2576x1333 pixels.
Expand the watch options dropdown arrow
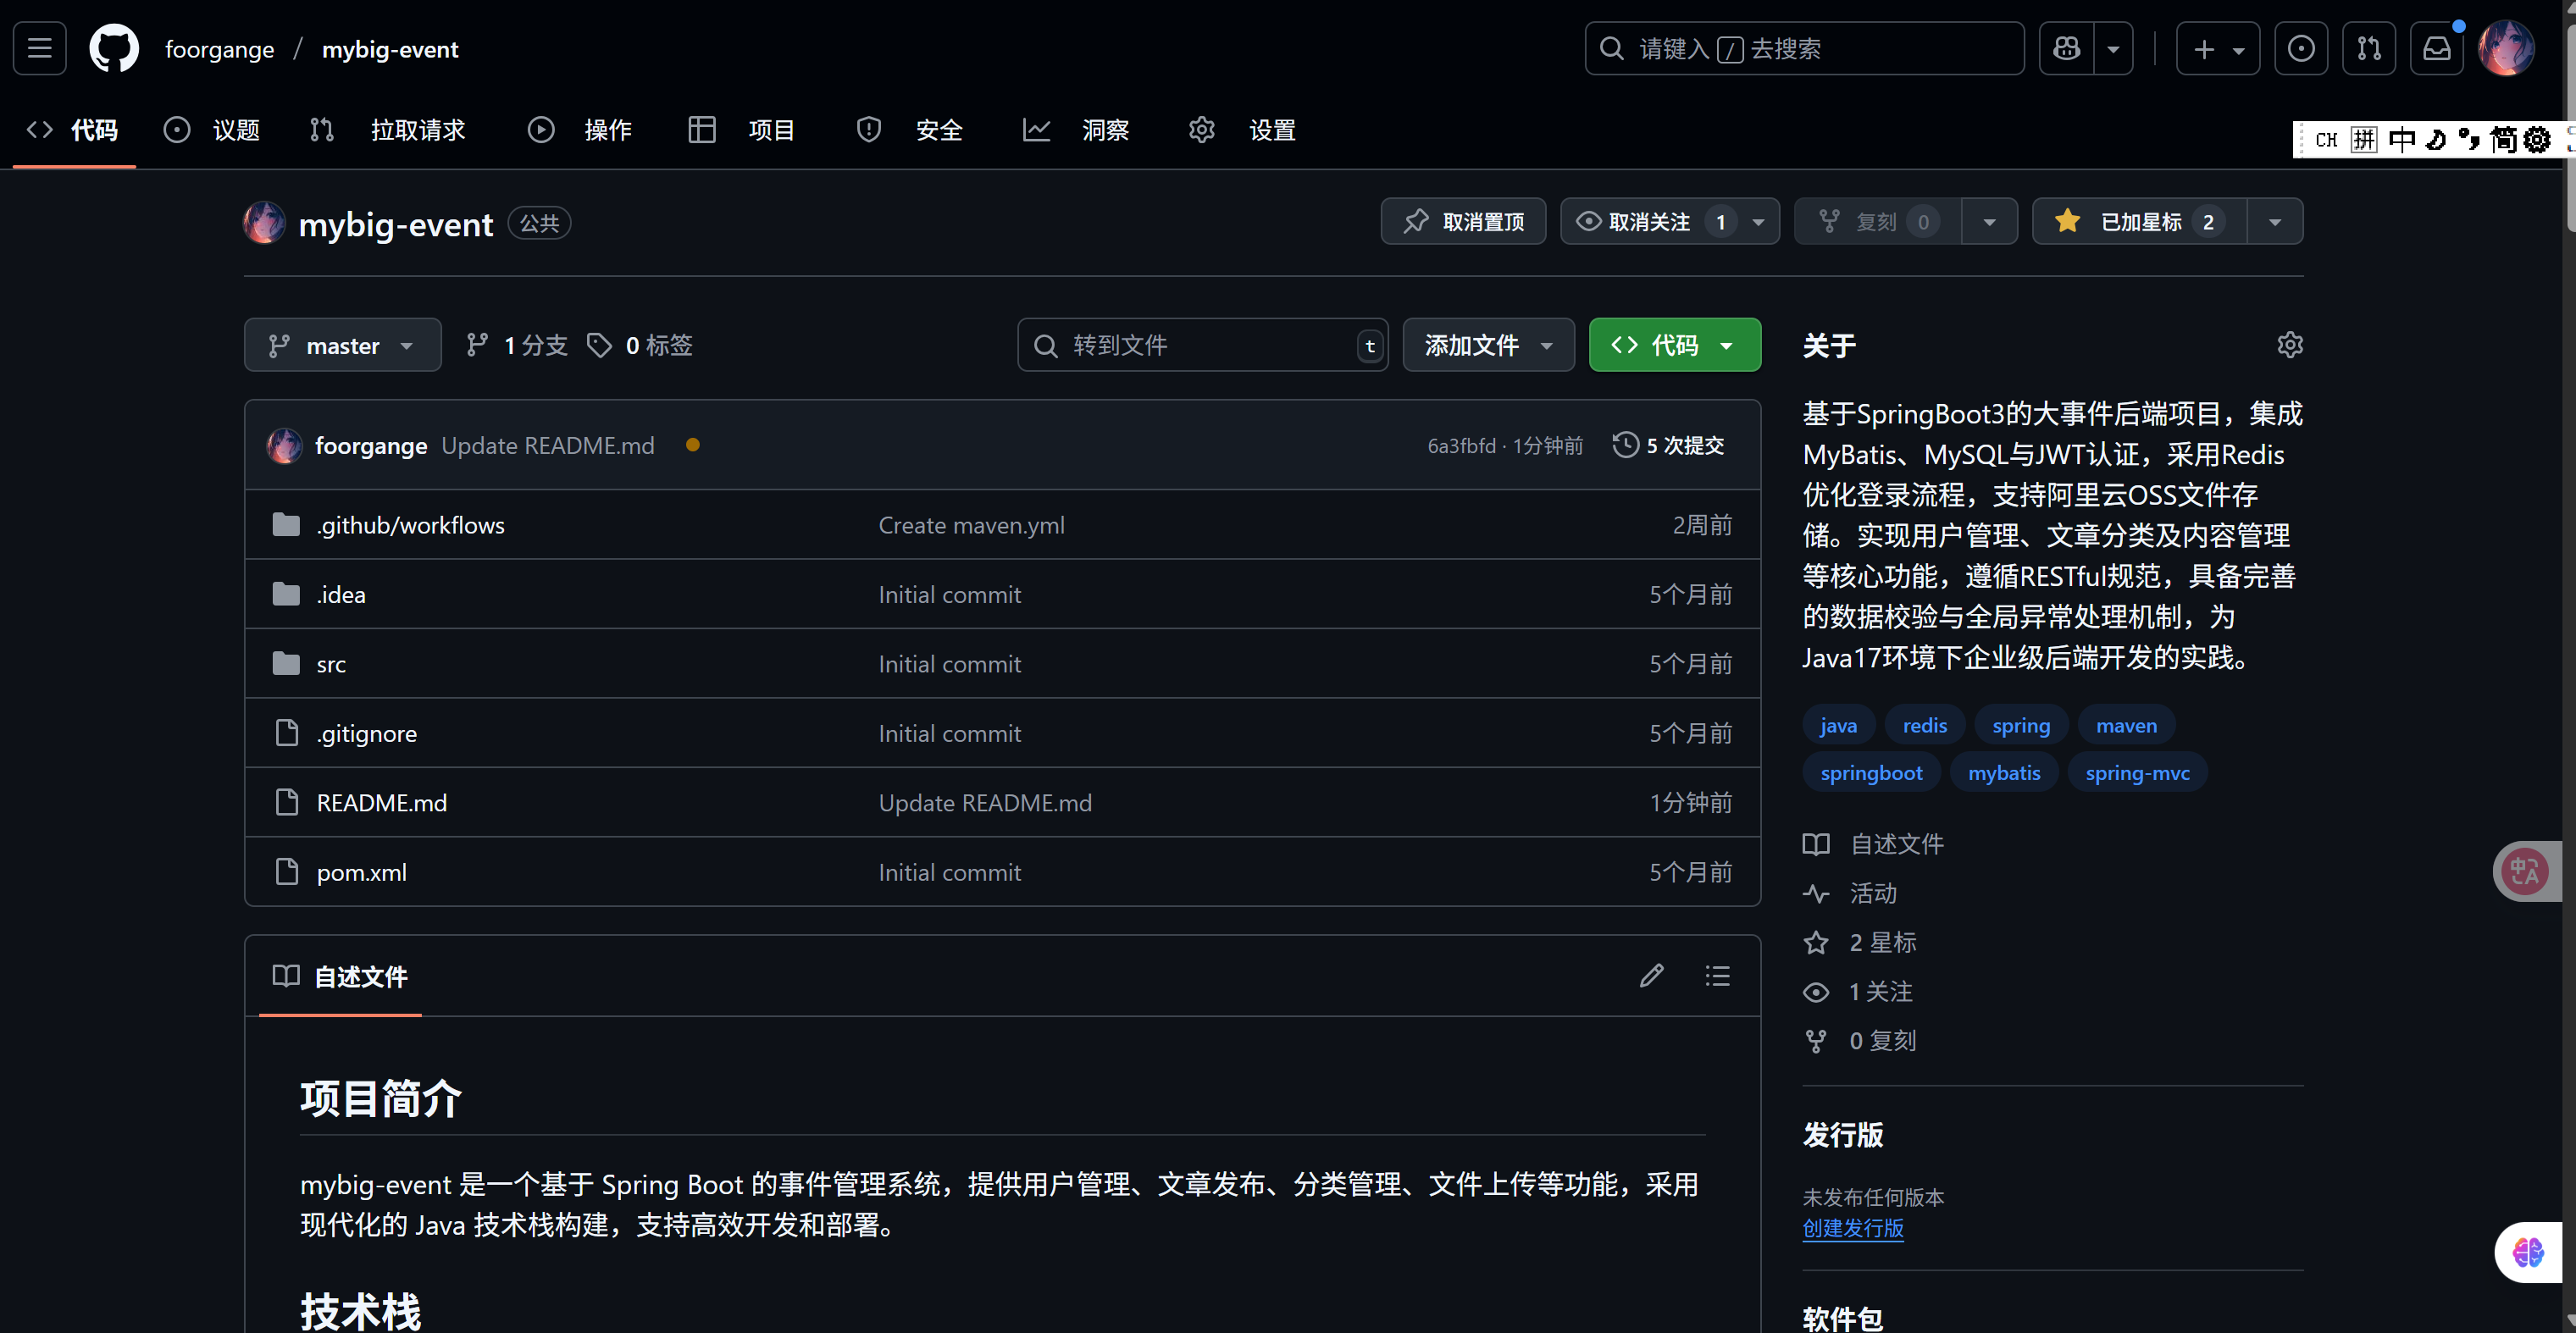(1759, 221)
